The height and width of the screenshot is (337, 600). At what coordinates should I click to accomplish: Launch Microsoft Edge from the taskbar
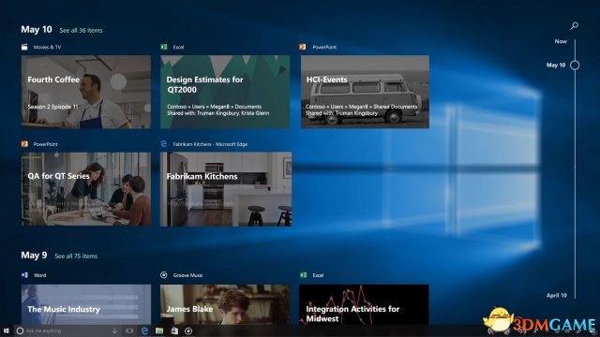pos(144,330)
